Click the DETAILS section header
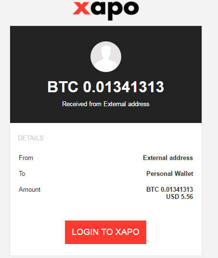The height and width of the screenshot is (258, 218). coord(31,138)
